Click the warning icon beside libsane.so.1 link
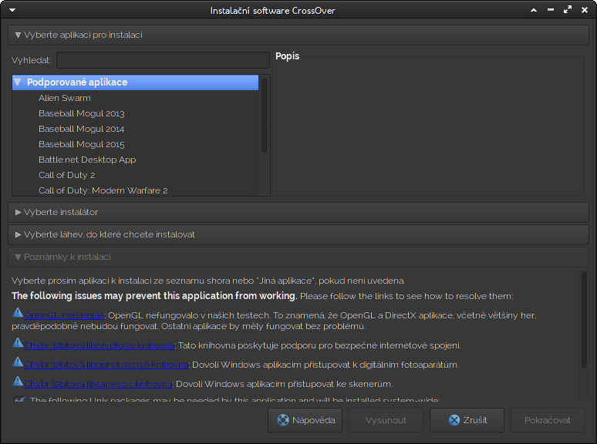 pos(18,381)
